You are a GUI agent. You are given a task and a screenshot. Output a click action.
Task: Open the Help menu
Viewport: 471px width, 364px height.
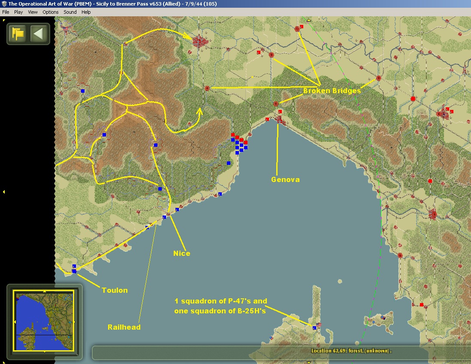(x=86, y=12)
